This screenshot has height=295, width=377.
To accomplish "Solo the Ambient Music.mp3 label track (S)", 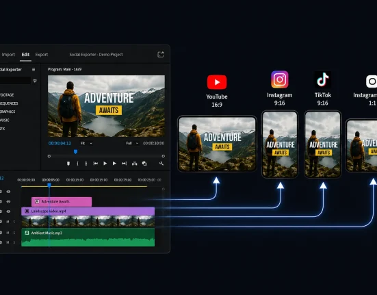I will (14, 233).
